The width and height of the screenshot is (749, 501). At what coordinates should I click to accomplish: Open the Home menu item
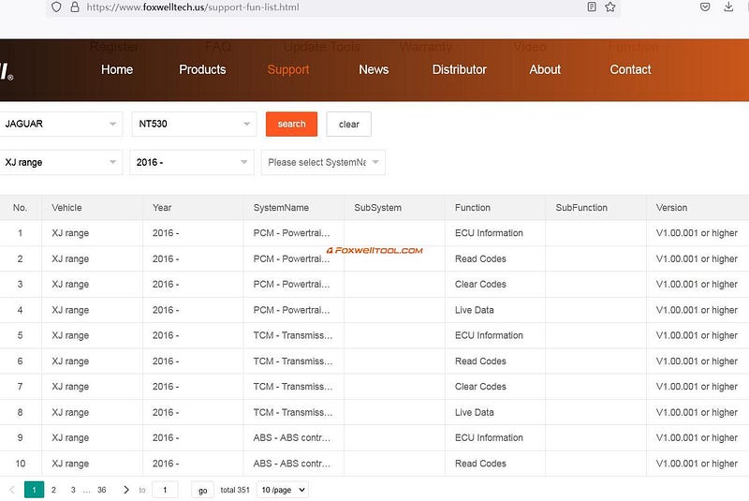click(117, 69)
